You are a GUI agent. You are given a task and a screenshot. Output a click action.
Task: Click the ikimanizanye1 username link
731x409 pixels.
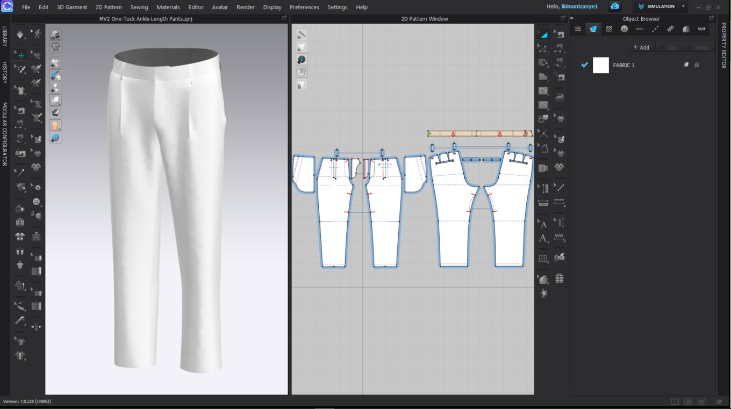coord(579,6)
